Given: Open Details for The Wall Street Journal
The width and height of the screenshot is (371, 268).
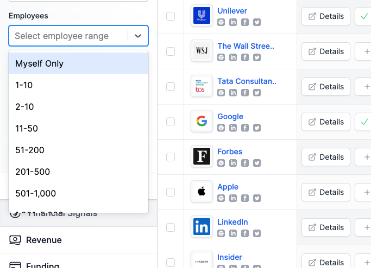Looking at the screenshot, I should [x=326, y=51].
